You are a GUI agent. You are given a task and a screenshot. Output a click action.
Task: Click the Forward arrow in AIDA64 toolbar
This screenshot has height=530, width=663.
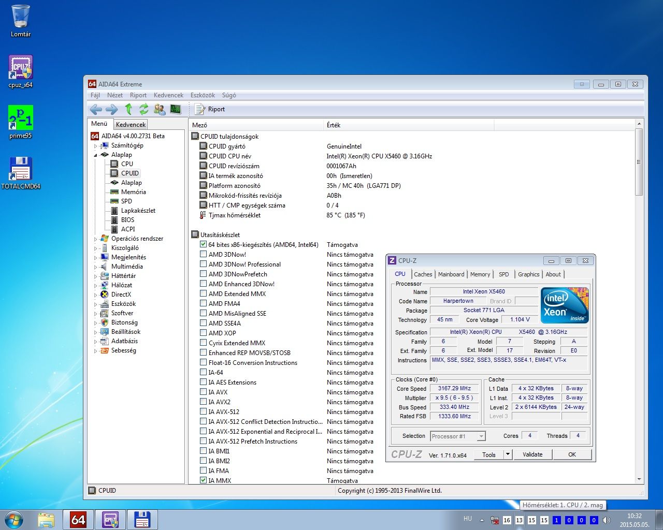click(112, 109)
